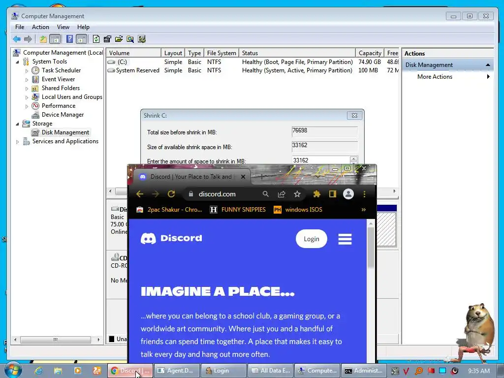This screenshot has height=378, width=504.
Task: Open Internet Explorer from the taskbar
Action: coord(38,371)
